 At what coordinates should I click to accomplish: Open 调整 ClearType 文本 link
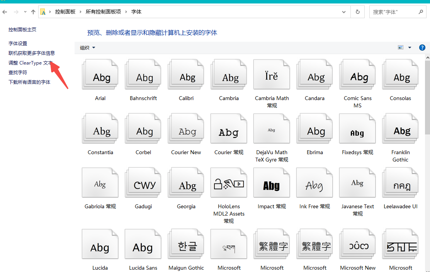(x=30, y=63)
